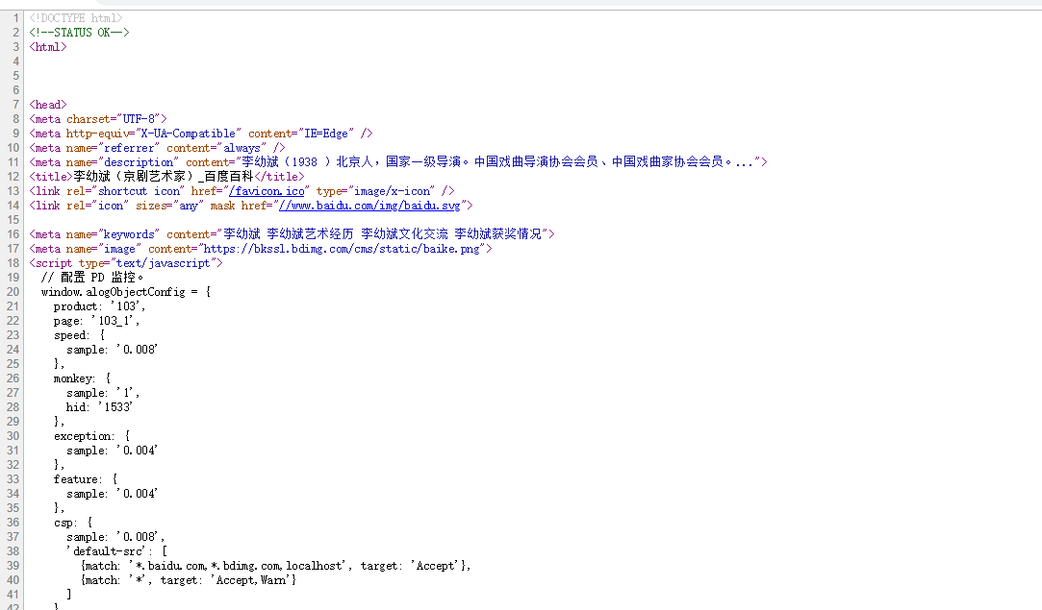
Task: Click the shortcut icon type="image/x-icon" attribute
Action: click(x=375, y=191)
